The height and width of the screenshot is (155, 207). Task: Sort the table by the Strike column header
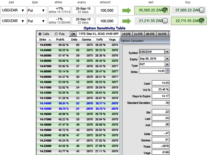(x=45, y=39)
